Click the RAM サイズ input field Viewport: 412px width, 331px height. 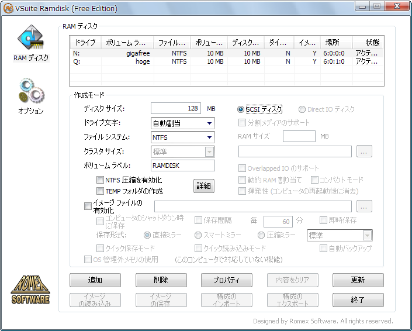299,136
